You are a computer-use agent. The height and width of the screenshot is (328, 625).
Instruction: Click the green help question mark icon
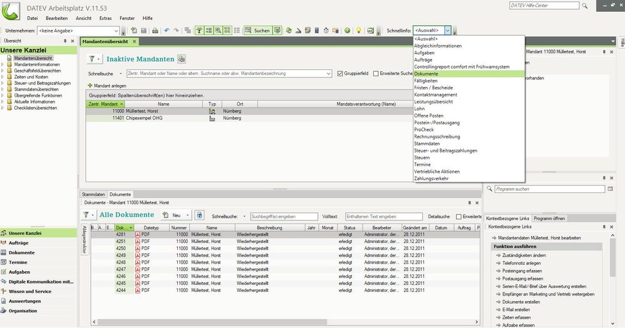tap(347, 31)
